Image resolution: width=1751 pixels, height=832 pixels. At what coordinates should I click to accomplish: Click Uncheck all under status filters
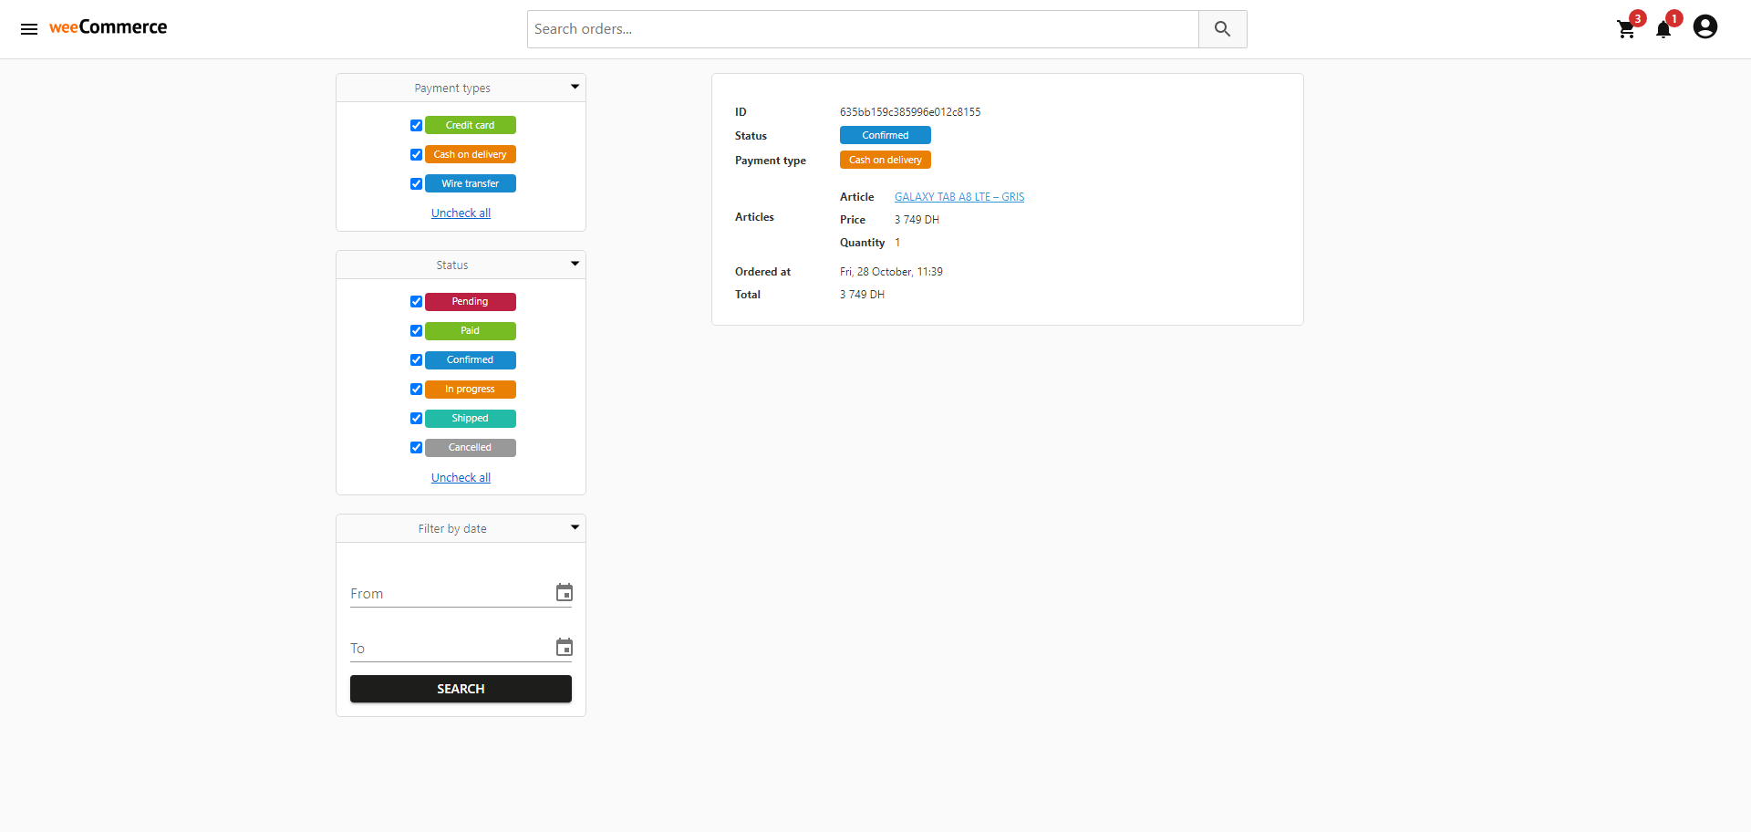tap(461, 478)
